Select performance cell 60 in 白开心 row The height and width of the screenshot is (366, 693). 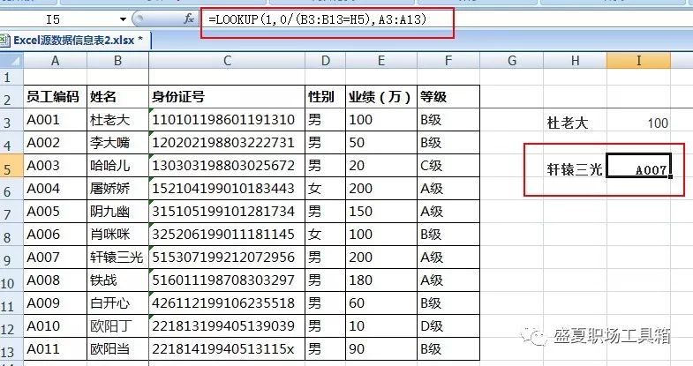[x=381, y=303]
